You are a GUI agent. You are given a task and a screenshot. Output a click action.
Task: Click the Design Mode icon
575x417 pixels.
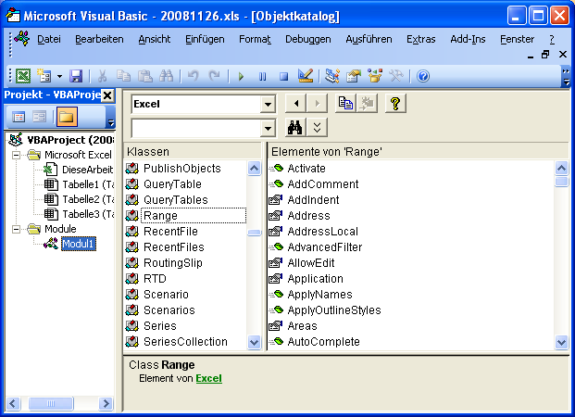pos(306,76)
